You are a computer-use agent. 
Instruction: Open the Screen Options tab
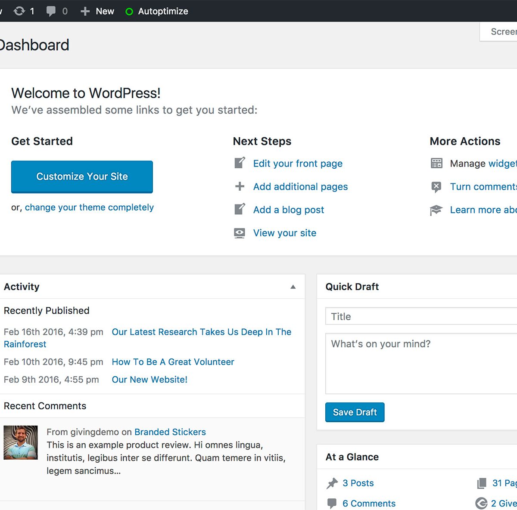(x=498, y=32)
